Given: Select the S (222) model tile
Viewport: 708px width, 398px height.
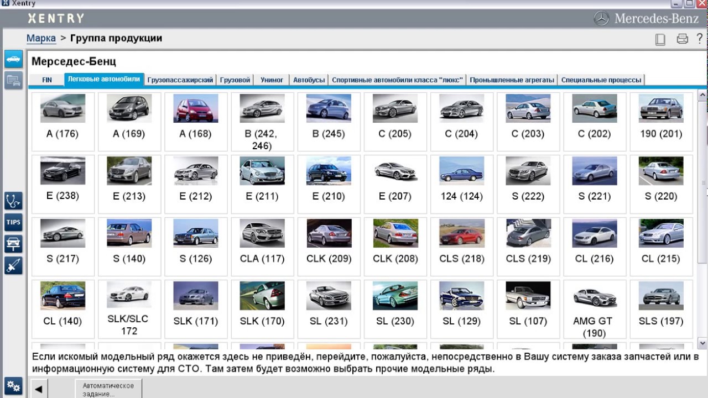Looking at the screenshot, I should [x=528, y=184].
